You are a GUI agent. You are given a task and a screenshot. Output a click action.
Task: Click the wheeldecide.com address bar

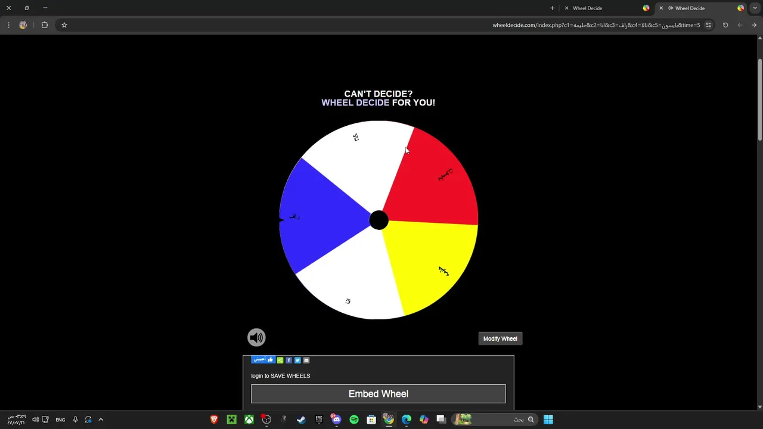pyautogui.click(x=596, y=25)
